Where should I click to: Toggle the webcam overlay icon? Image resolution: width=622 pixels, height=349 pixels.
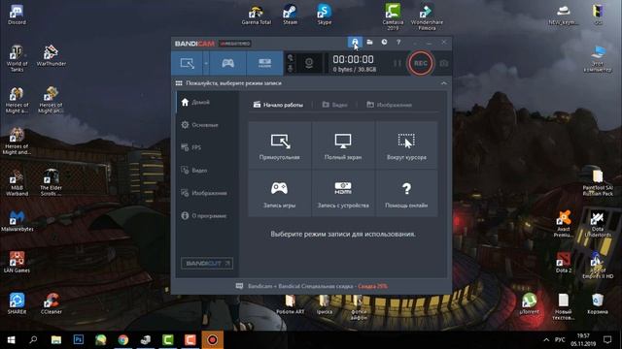coord(309,63)
